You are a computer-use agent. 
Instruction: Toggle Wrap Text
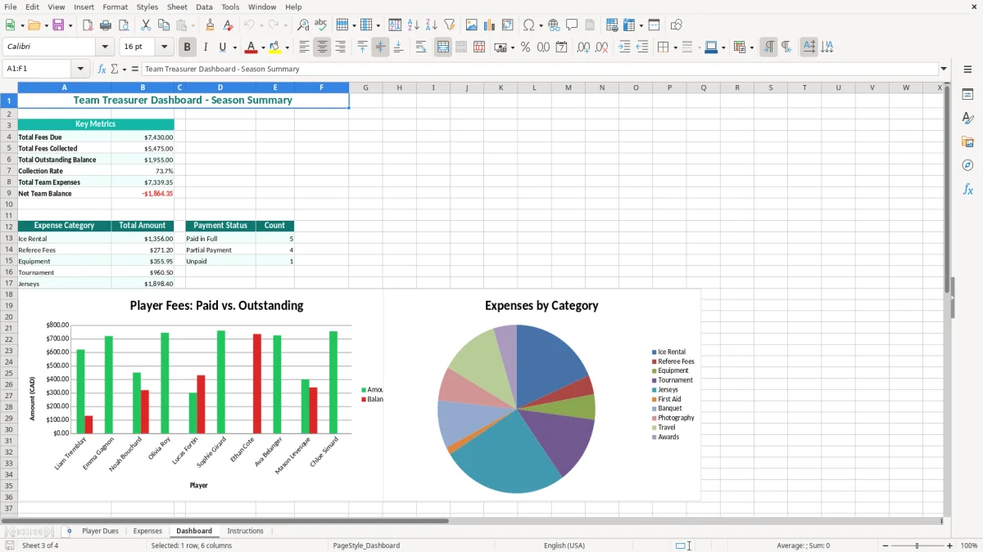(420, 47)
